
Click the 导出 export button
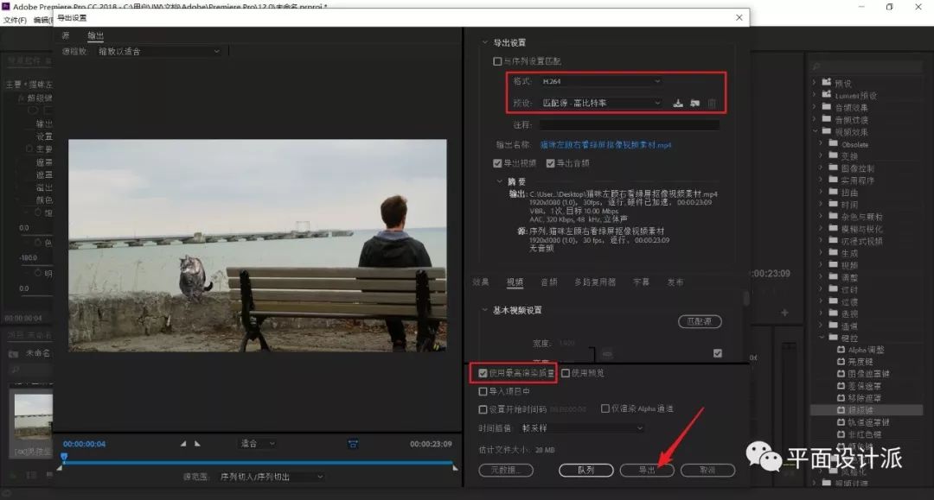tap(647, 470)
